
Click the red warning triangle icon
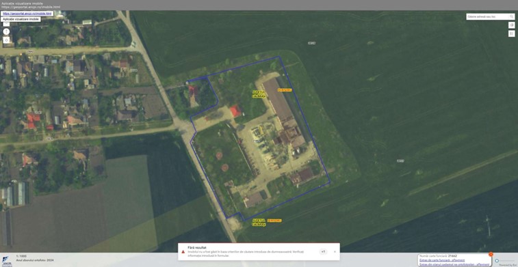(x=183, y=251)
